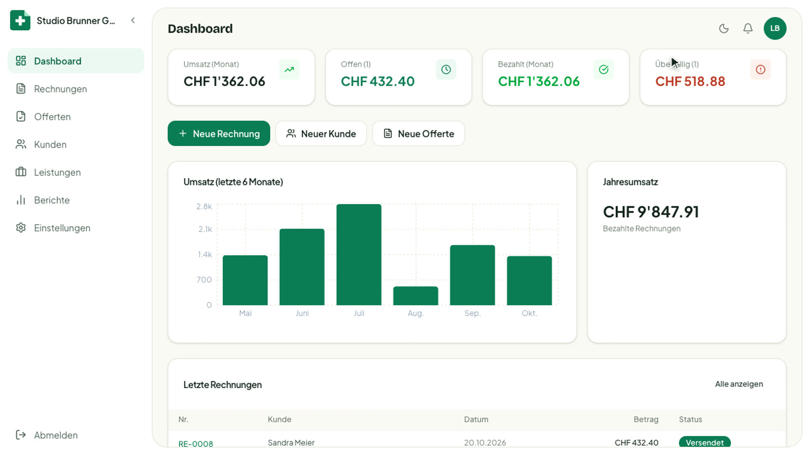Click the people icon in Neuer Kunde
810x455 pixels.
pos(291,134)
